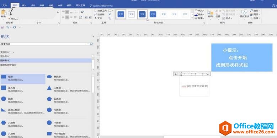
Task: Expand More Shapes (更多形状) menu
Action: pos(7,53)
